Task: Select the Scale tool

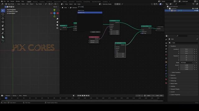Action: click(3, 26)
